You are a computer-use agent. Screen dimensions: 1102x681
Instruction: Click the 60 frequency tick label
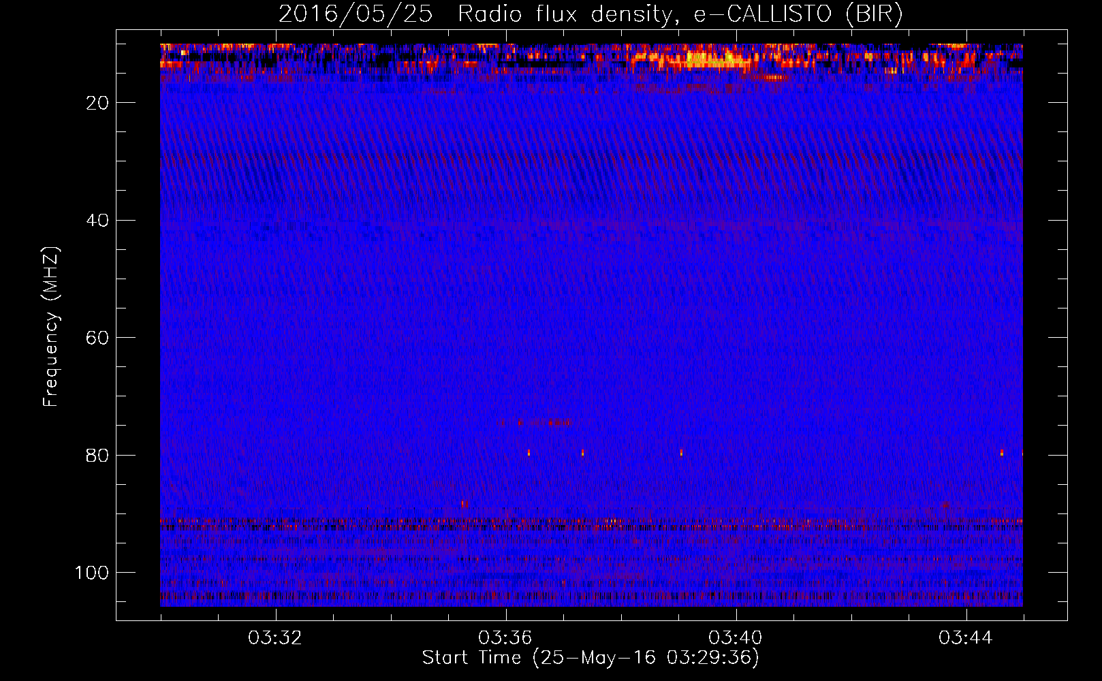coord(98,338)
